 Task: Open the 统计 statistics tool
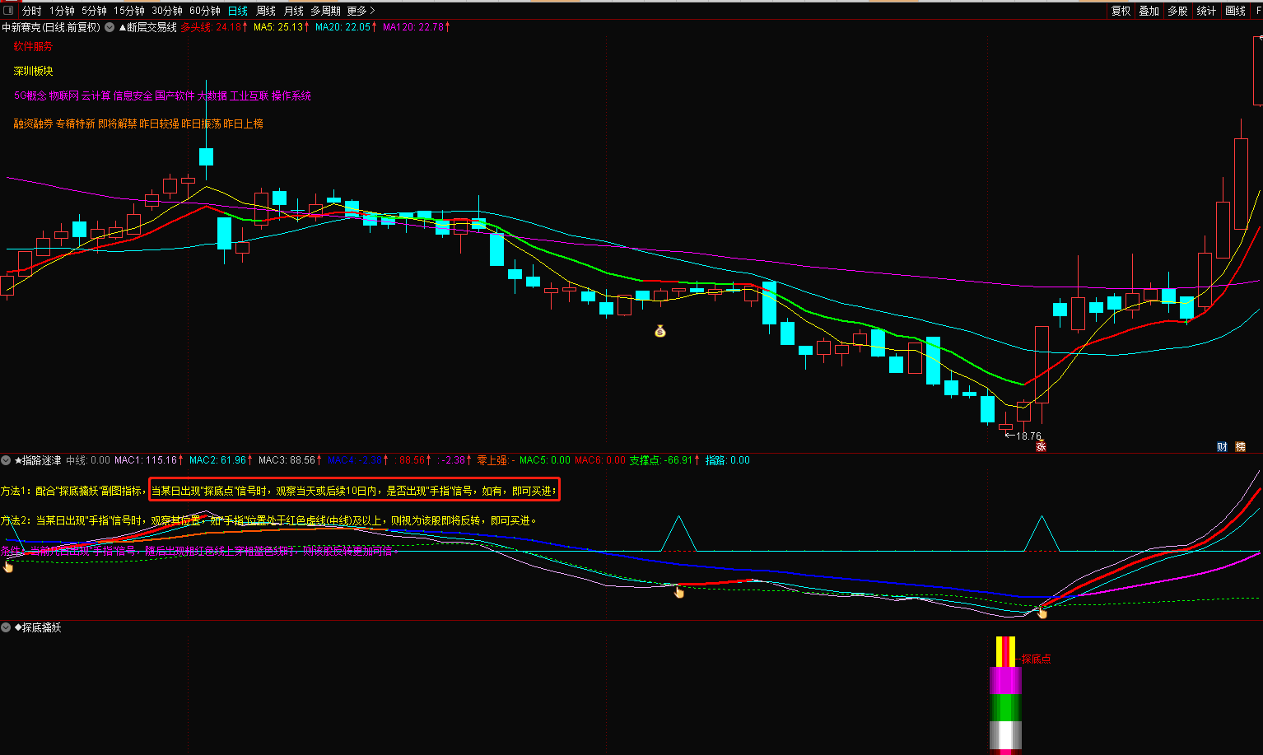pyautogui.click(x=1206, y=11)
